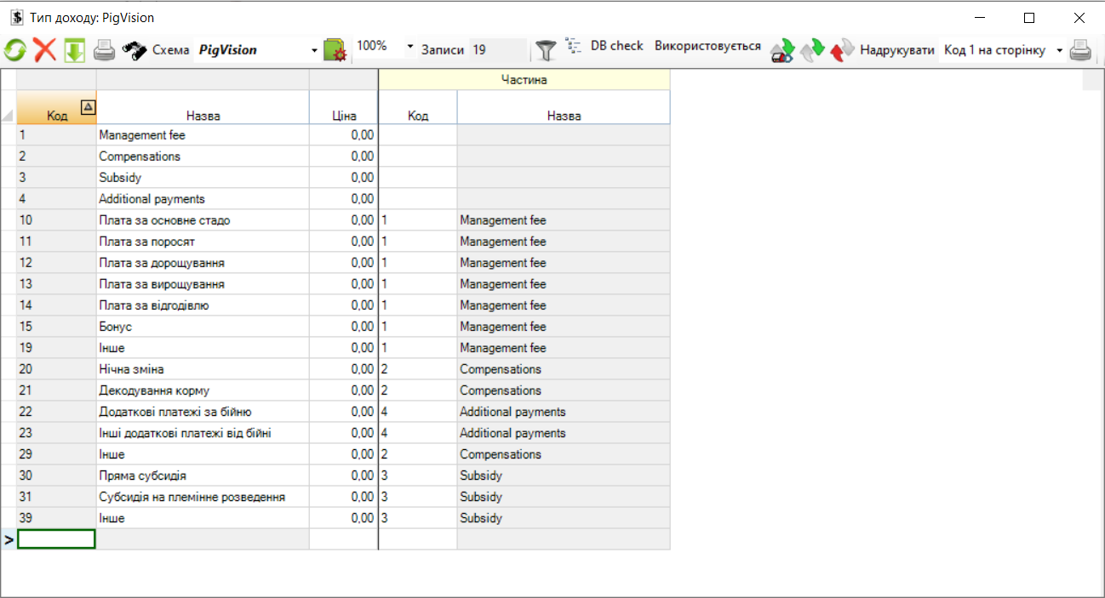Click the Частина group header

tap(524, 80)
